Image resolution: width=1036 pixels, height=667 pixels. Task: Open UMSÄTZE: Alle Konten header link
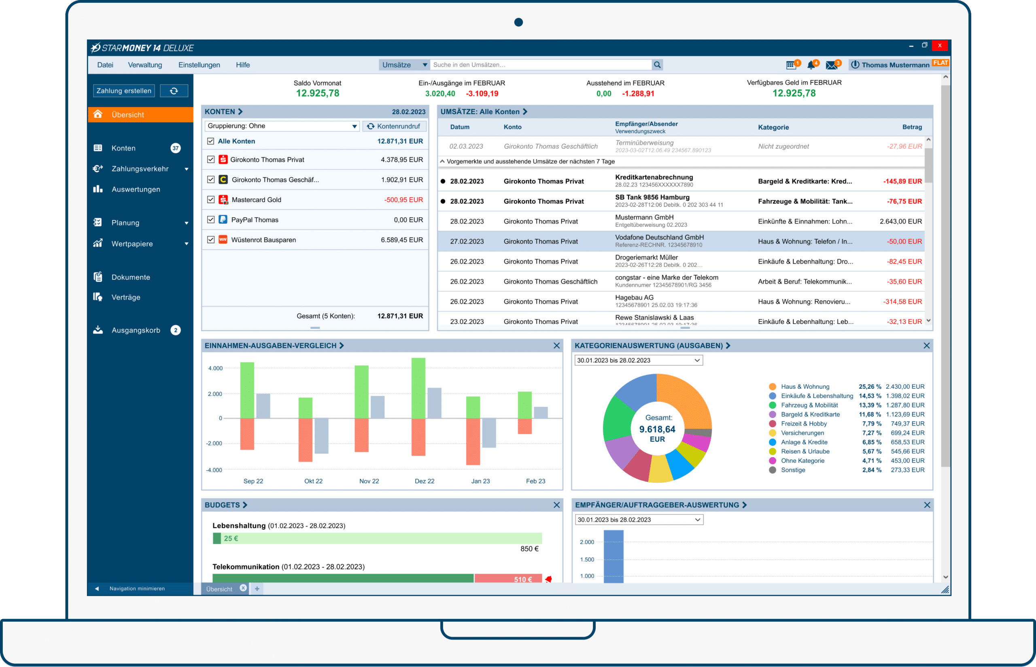(x=484, y=112)
